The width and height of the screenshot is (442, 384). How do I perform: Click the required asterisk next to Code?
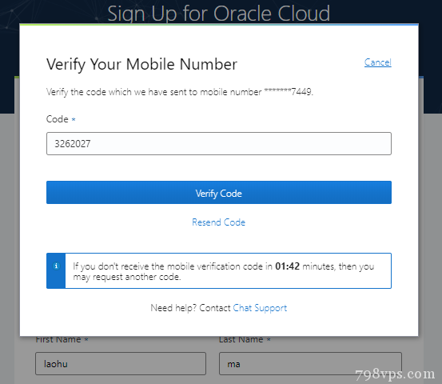(x=74, y=119)
